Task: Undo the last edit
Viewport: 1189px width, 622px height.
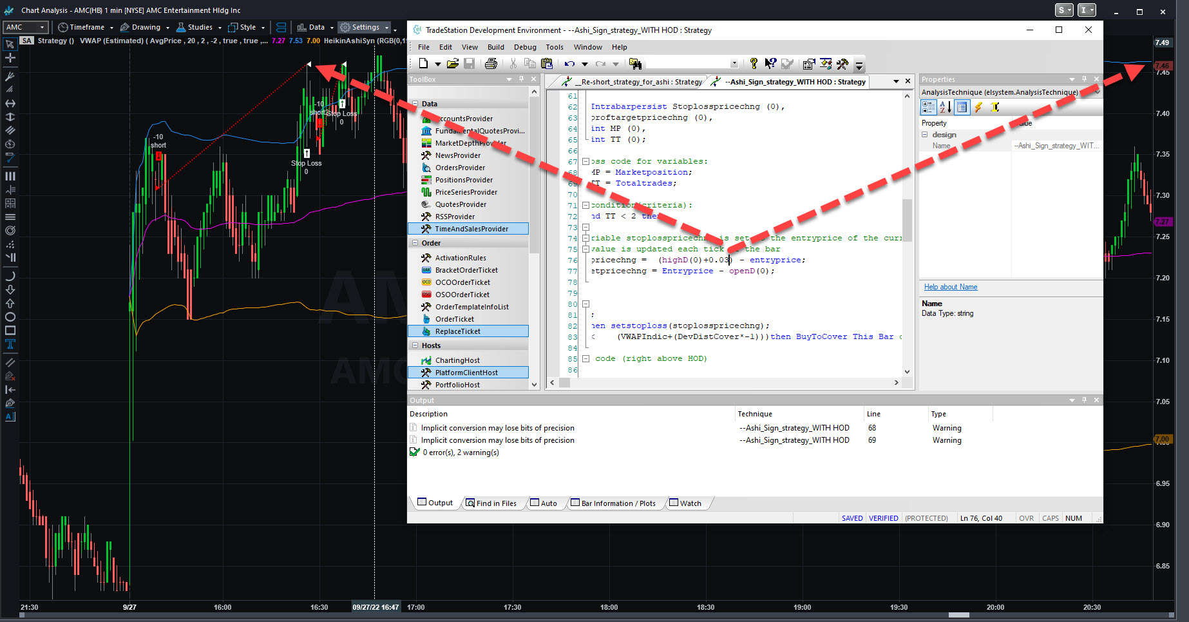Action: click(570, 64)
